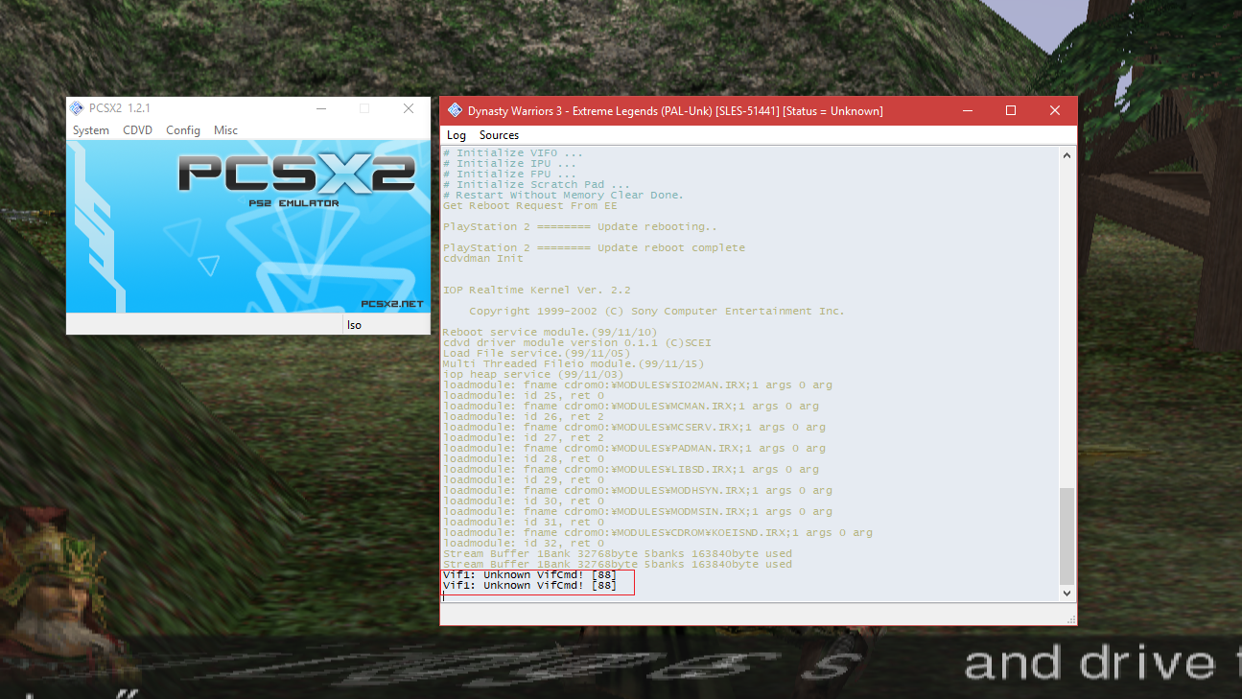
Task: Click the LIBSD.IRX loadmodule line
Action: [630, 470]
